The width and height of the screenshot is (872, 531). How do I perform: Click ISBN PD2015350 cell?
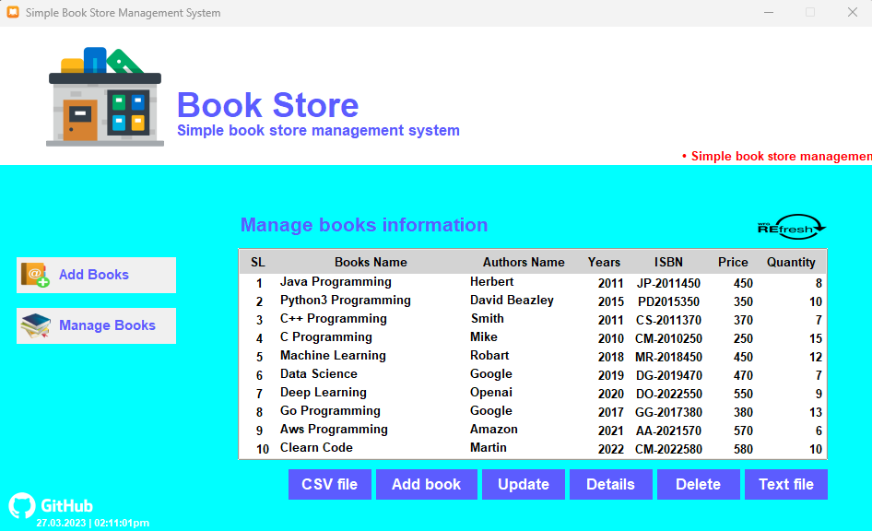click(668, 302)
